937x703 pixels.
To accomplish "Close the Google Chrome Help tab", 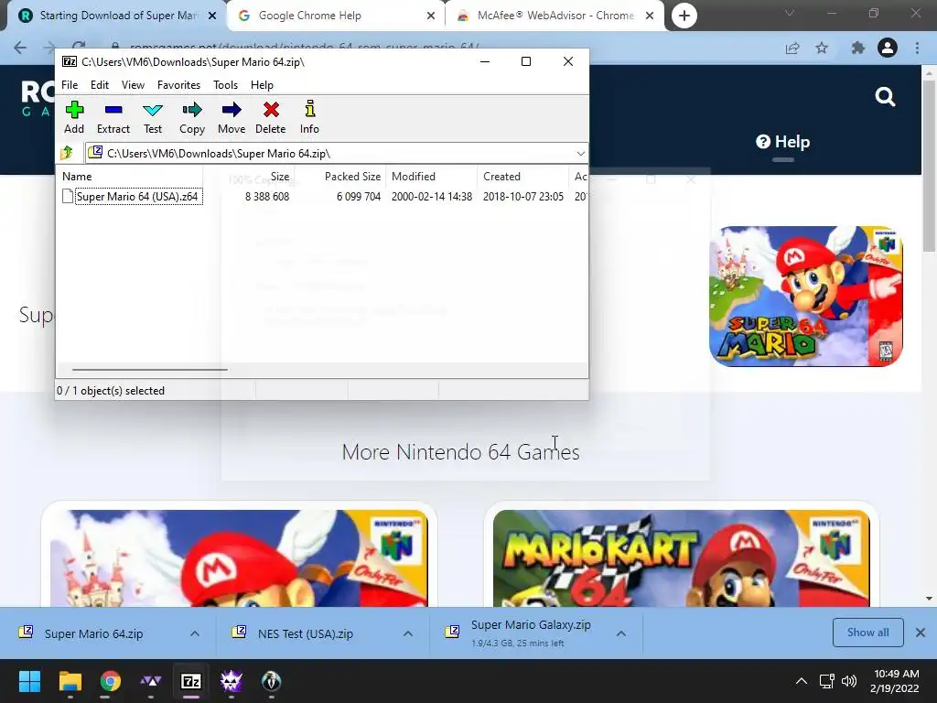I will point(431,16).
